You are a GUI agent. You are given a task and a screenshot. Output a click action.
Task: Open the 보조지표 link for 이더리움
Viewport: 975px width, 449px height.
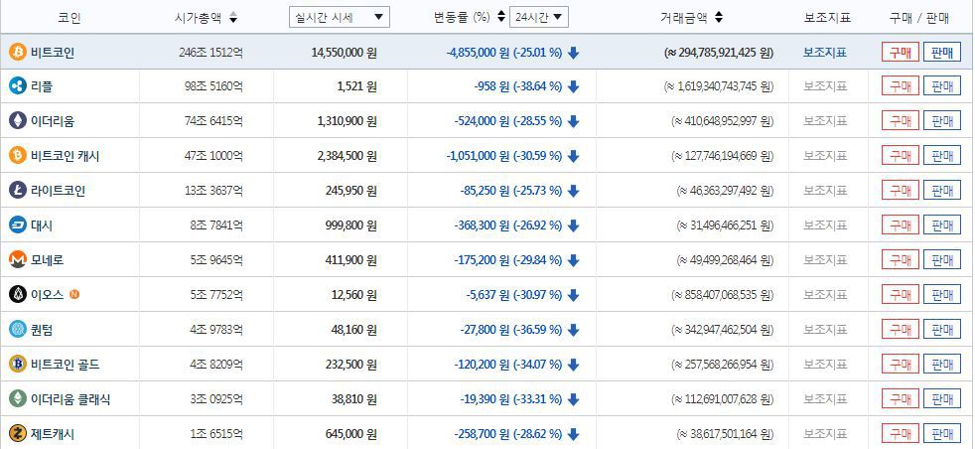tap(824, 121)
